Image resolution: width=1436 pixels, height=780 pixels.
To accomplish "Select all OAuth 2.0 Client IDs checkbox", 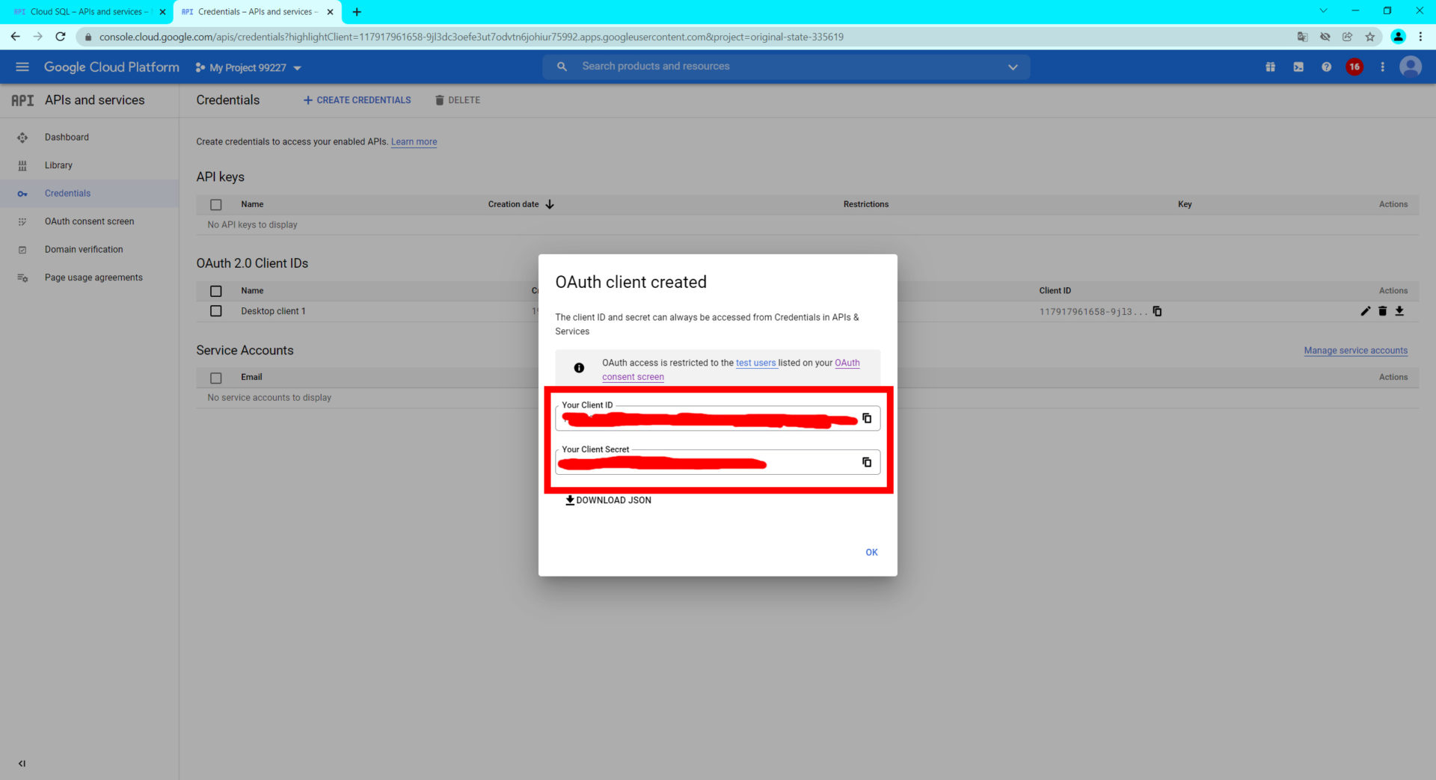I will [216, 291].
